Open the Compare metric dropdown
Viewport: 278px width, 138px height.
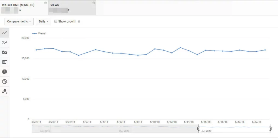(x=19, y=21)
